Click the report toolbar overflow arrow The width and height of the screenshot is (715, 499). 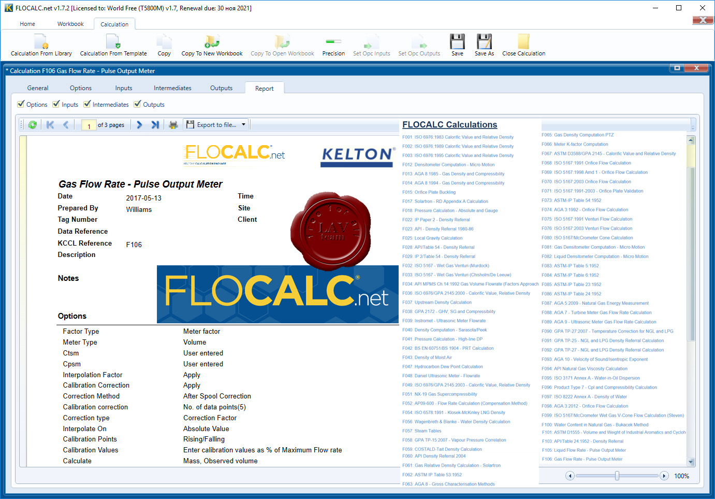pos(693,125)
